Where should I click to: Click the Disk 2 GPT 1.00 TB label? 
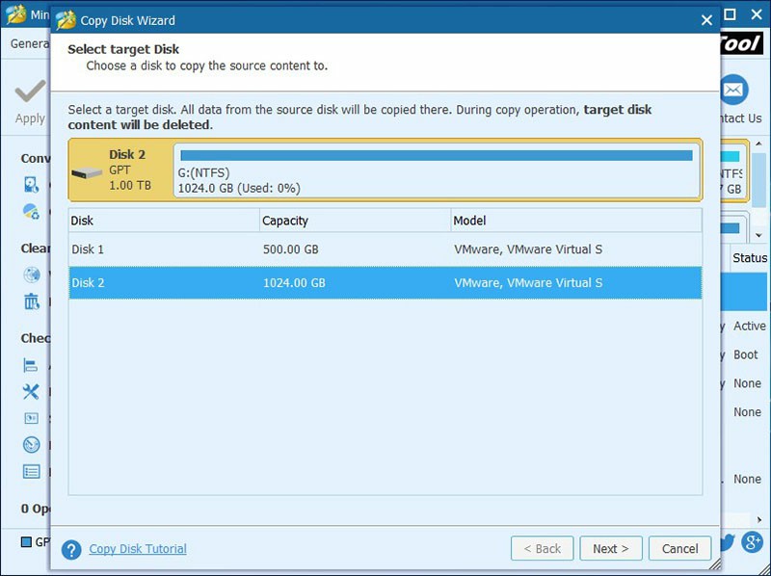coord(130,170)
